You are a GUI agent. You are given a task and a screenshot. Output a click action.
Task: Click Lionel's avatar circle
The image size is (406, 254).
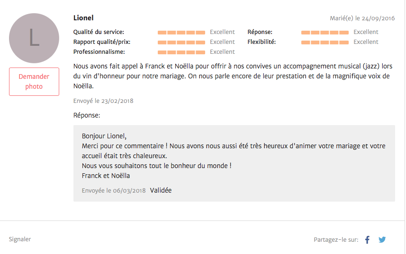pos(34,38)
